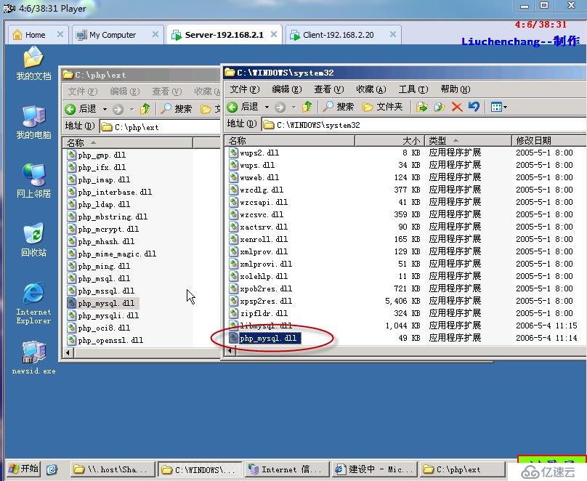This screenshot has width=587, height=481.
Task: Launch IE from quick launch bar
Action: [52, 469]
